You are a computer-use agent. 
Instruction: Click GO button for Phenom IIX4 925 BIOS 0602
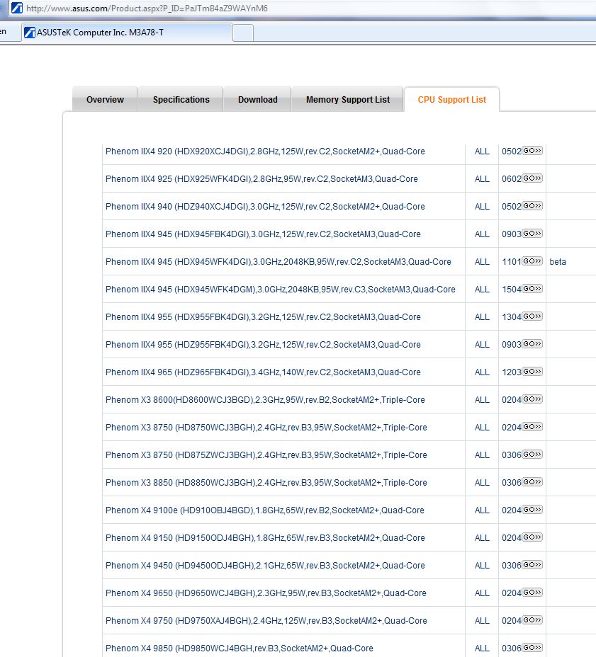coord(532,178)
